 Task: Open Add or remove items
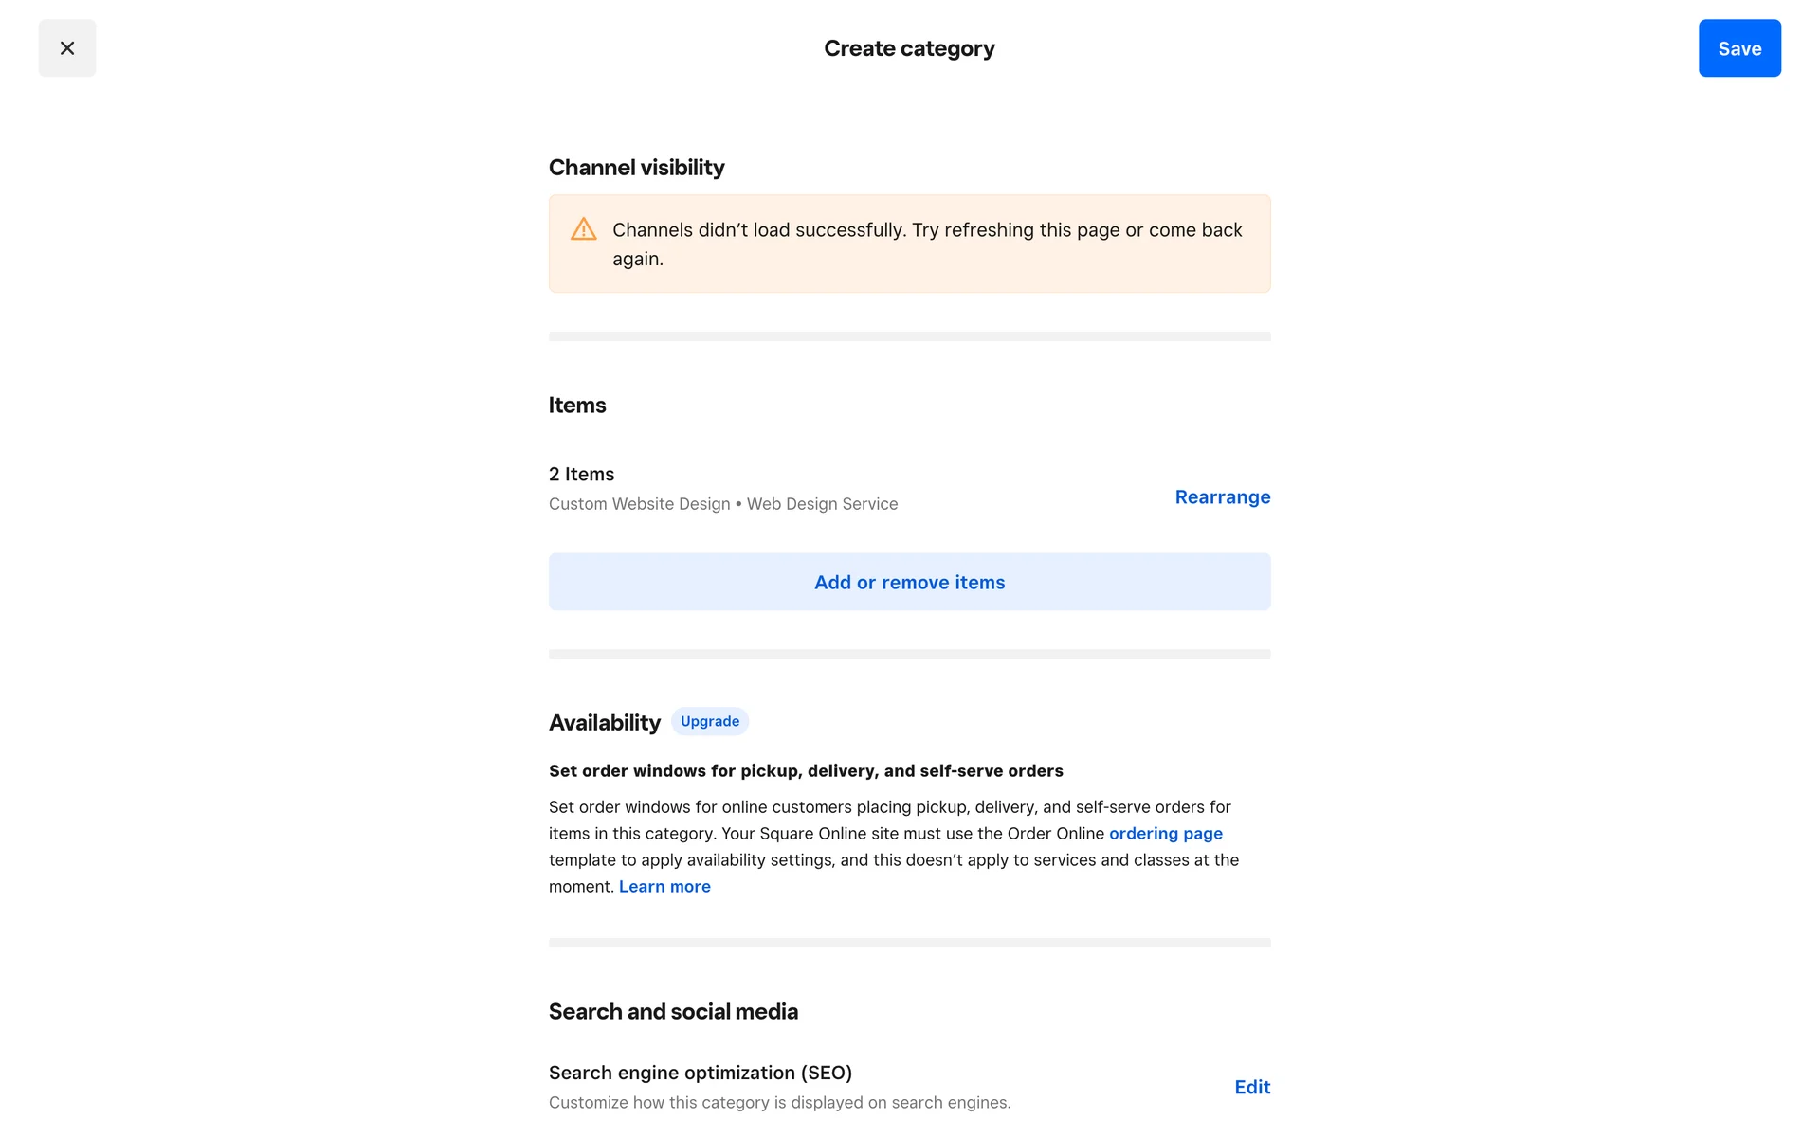pyautogui.click(x=909, y=582)
